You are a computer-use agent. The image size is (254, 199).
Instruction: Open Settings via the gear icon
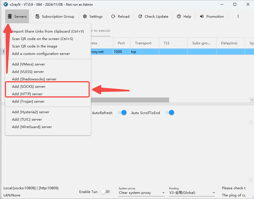pos(85,17)
